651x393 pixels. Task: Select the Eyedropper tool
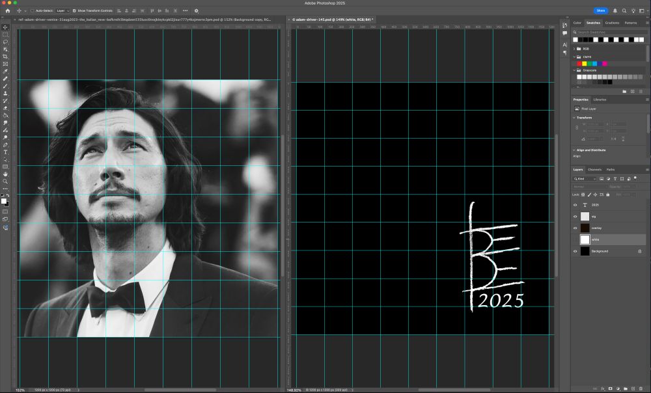point(5,72)
